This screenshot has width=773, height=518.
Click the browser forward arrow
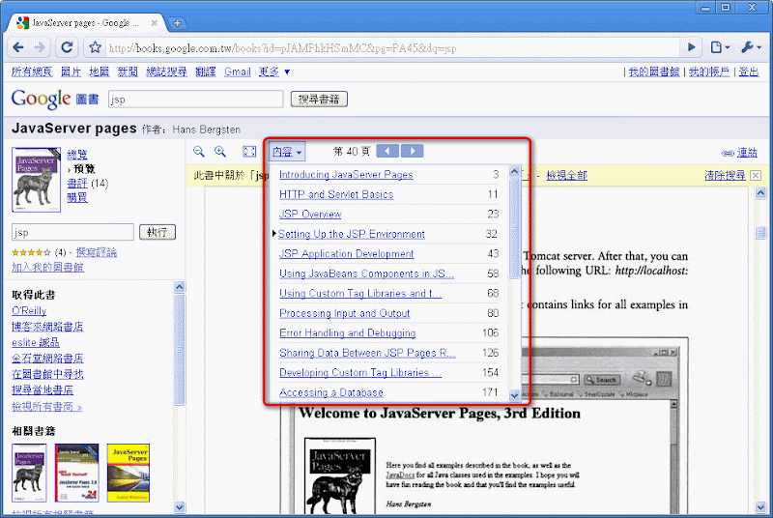[x=40, y=47]
